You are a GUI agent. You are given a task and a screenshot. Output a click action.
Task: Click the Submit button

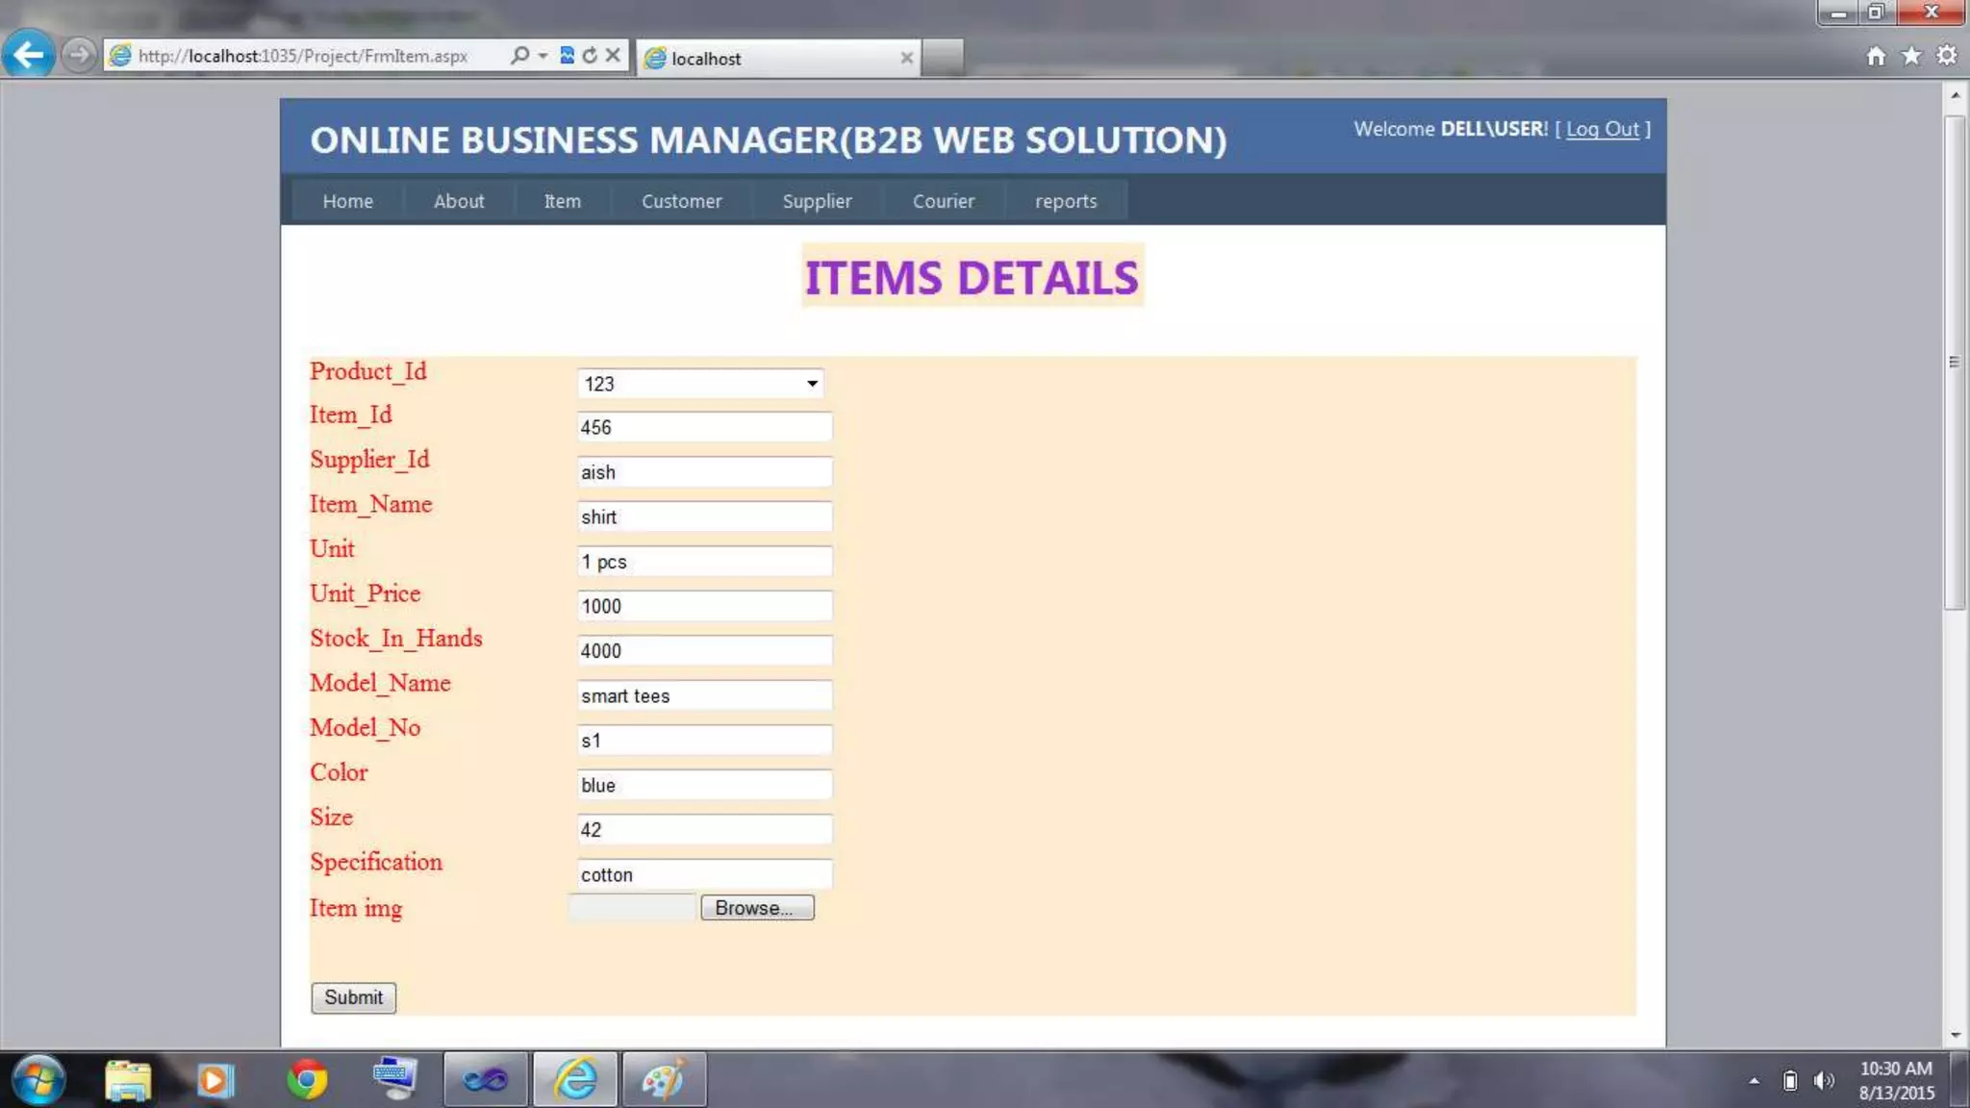pos(353,997)
